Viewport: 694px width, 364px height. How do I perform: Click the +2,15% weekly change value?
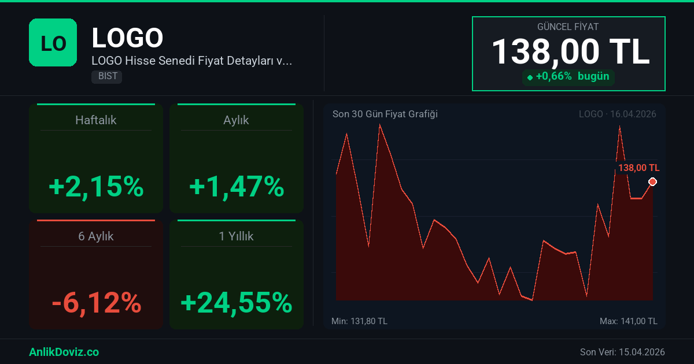[x=96, y=187]
